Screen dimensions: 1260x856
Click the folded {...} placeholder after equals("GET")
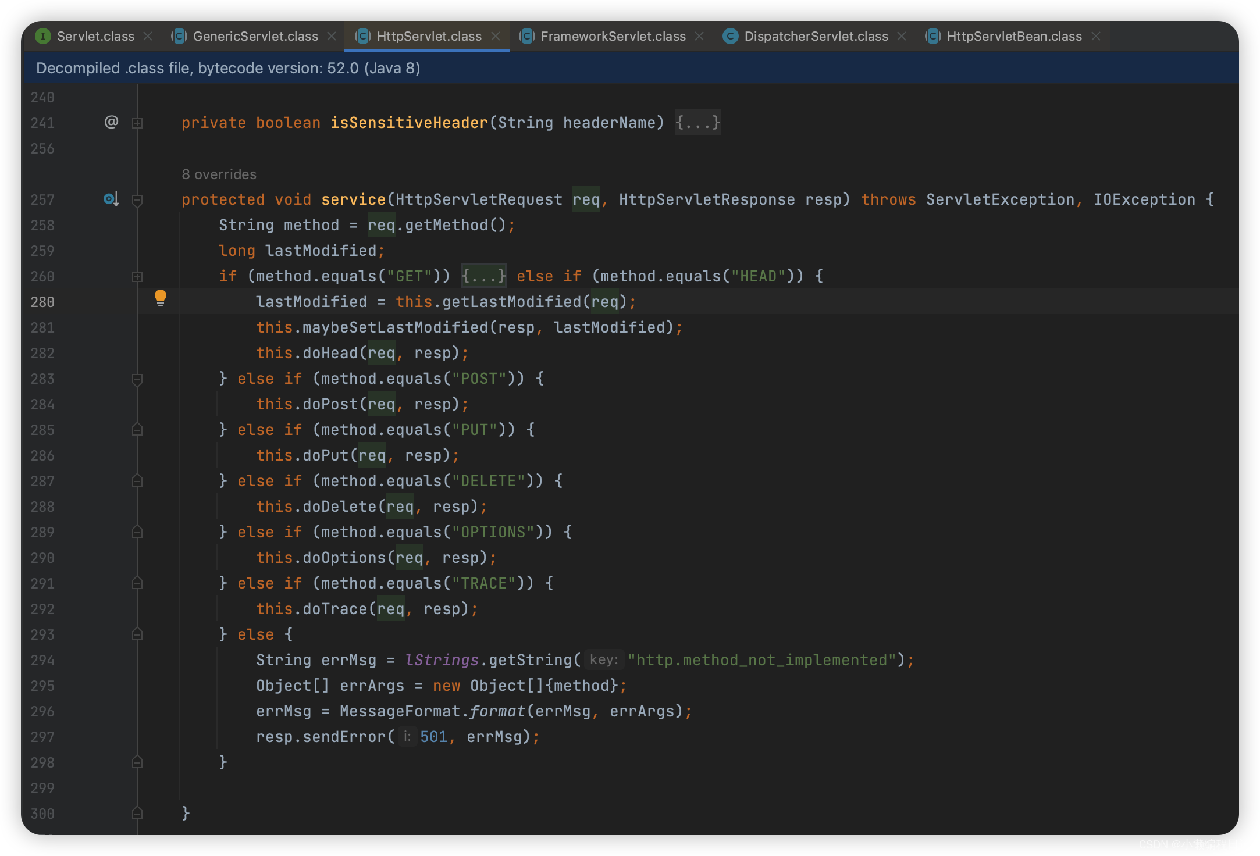click(484, 276)
